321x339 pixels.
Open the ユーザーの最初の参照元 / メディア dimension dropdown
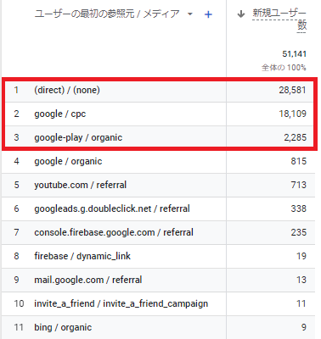pos(190,14)
